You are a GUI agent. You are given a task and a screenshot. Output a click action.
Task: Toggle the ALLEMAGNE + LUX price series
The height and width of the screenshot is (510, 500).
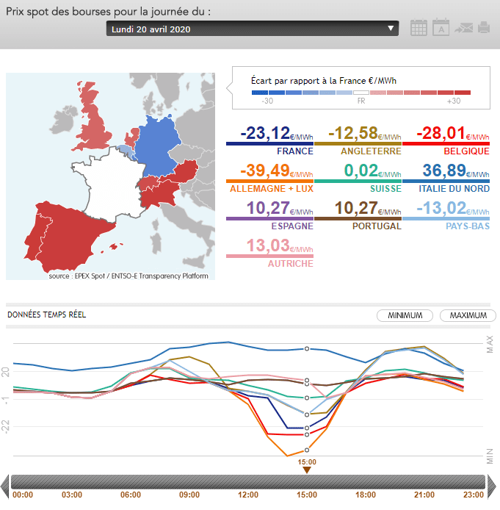click(x=270, y=177)
